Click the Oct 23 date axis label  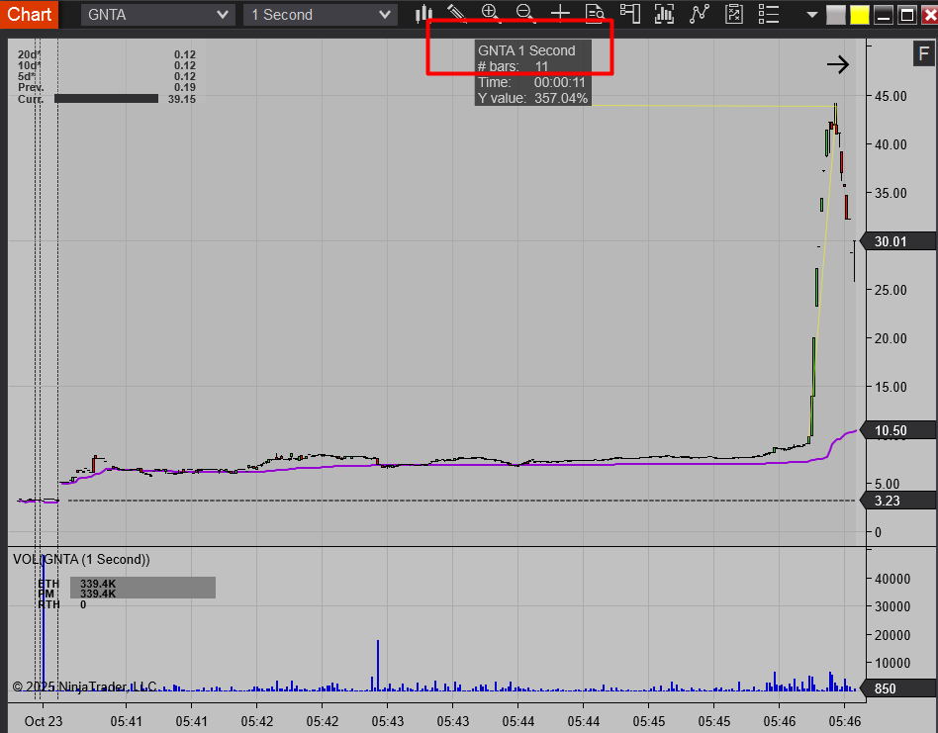pos(44,721)
